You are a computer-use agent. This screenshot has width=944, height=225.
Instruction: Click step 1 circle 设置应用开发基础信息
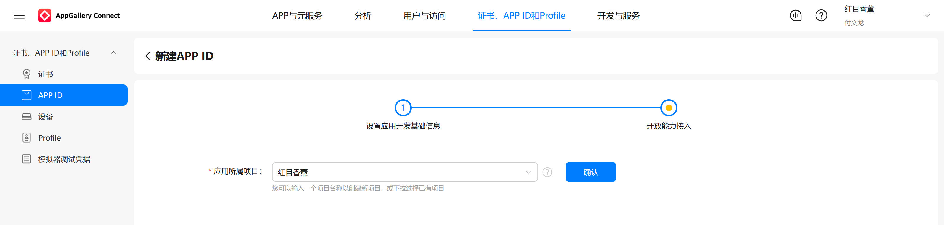(x=403, y=108)
